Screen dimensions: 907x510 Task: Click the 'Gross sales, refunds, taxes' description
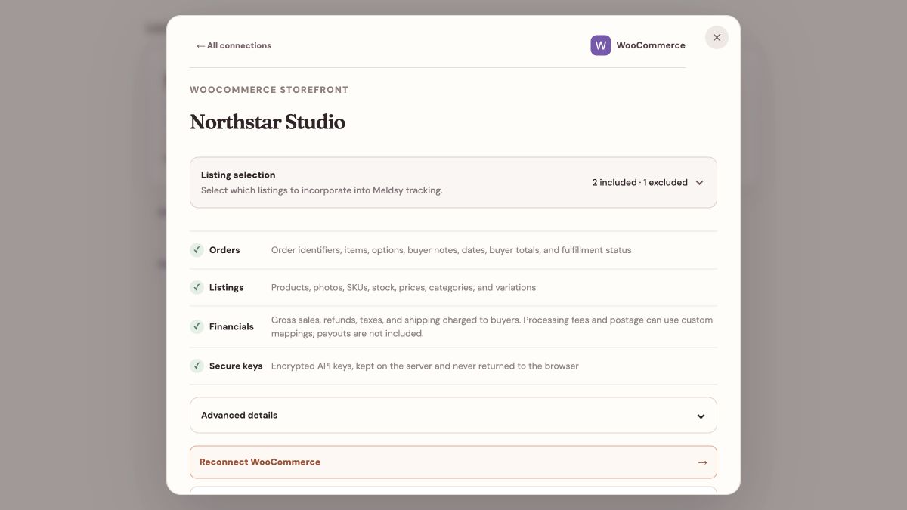[x=492, y=327]
